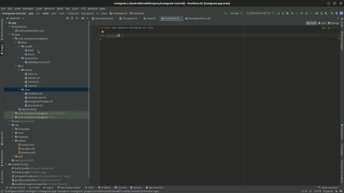The width and height of the screenshot is (344, 193).
Task: Open Device File Explorer on the right strip
Action: tap(342, 172)
